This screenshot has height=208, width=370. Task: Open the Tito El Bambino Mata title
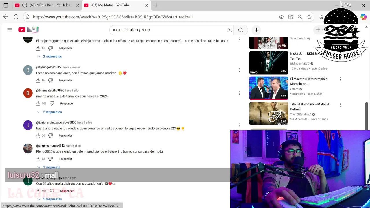coord(309,107)
